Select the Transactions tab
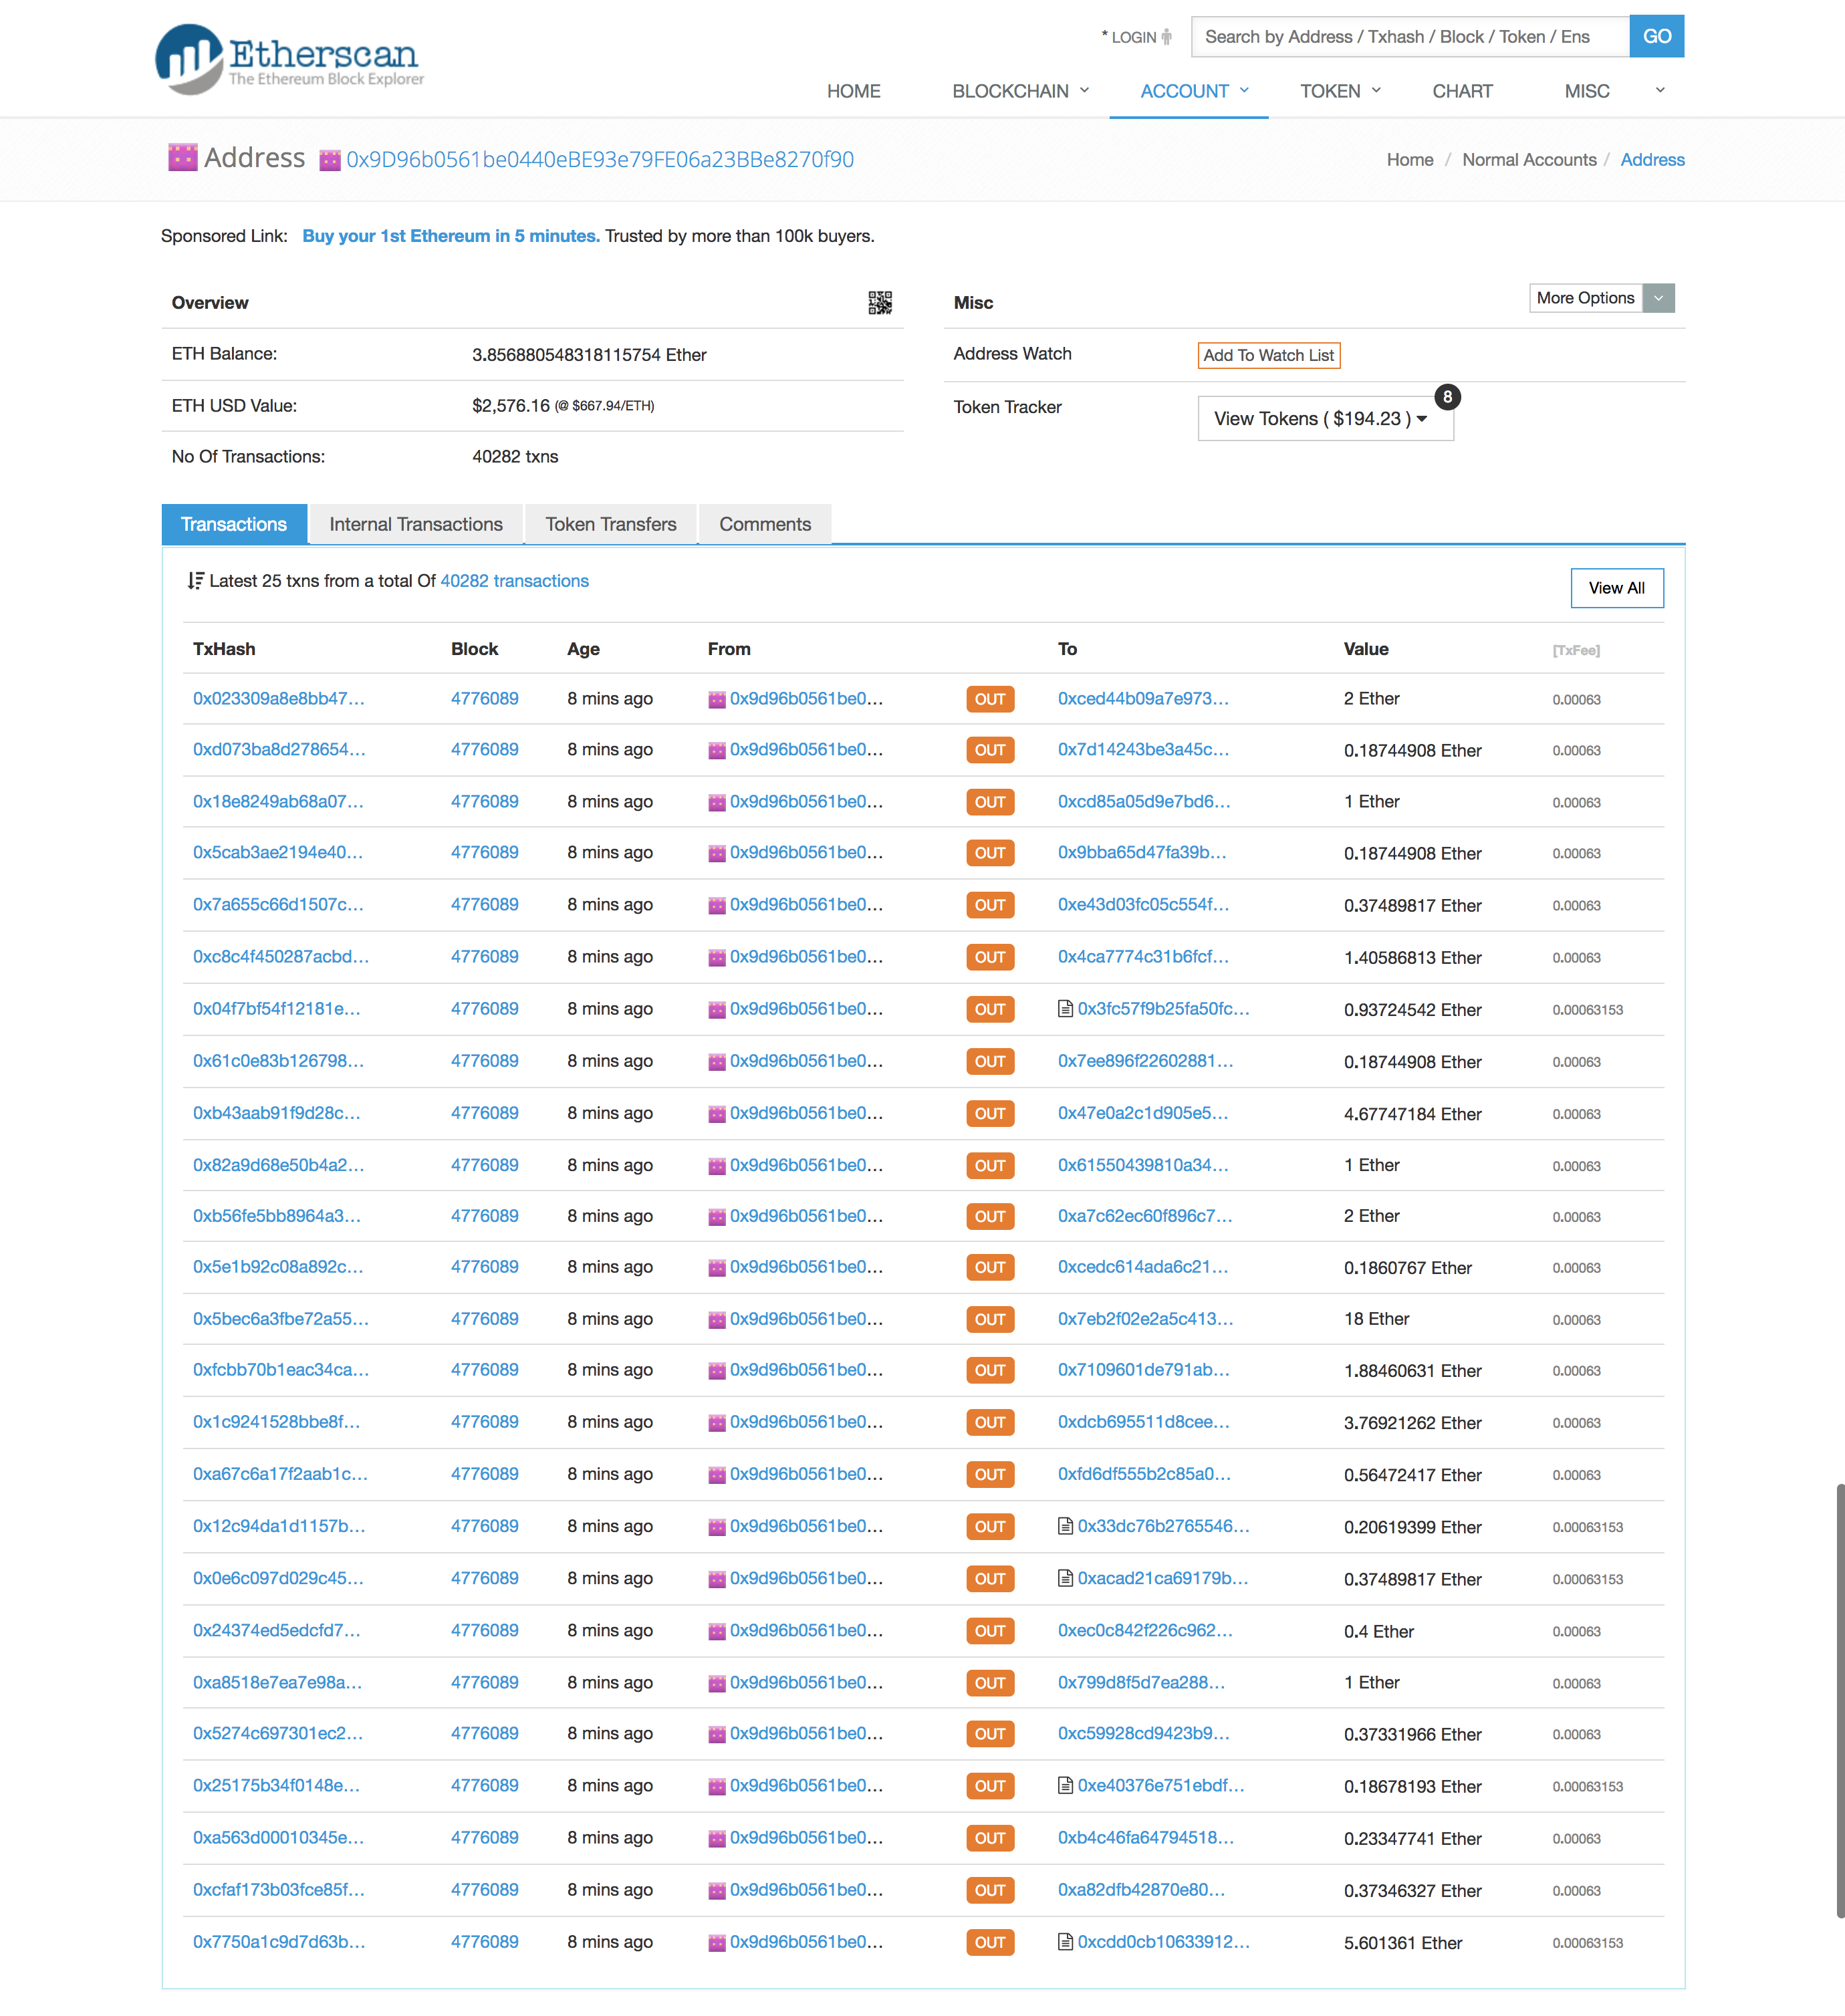 [x=234, y=524]
